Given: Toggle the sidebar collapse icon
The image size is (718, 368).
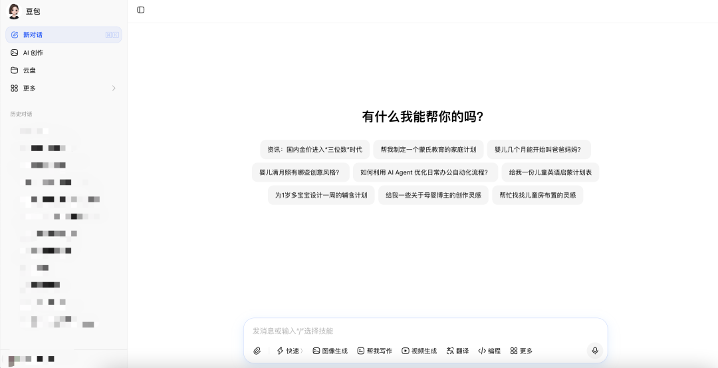Looking at the screenshot, I should 140,10.
